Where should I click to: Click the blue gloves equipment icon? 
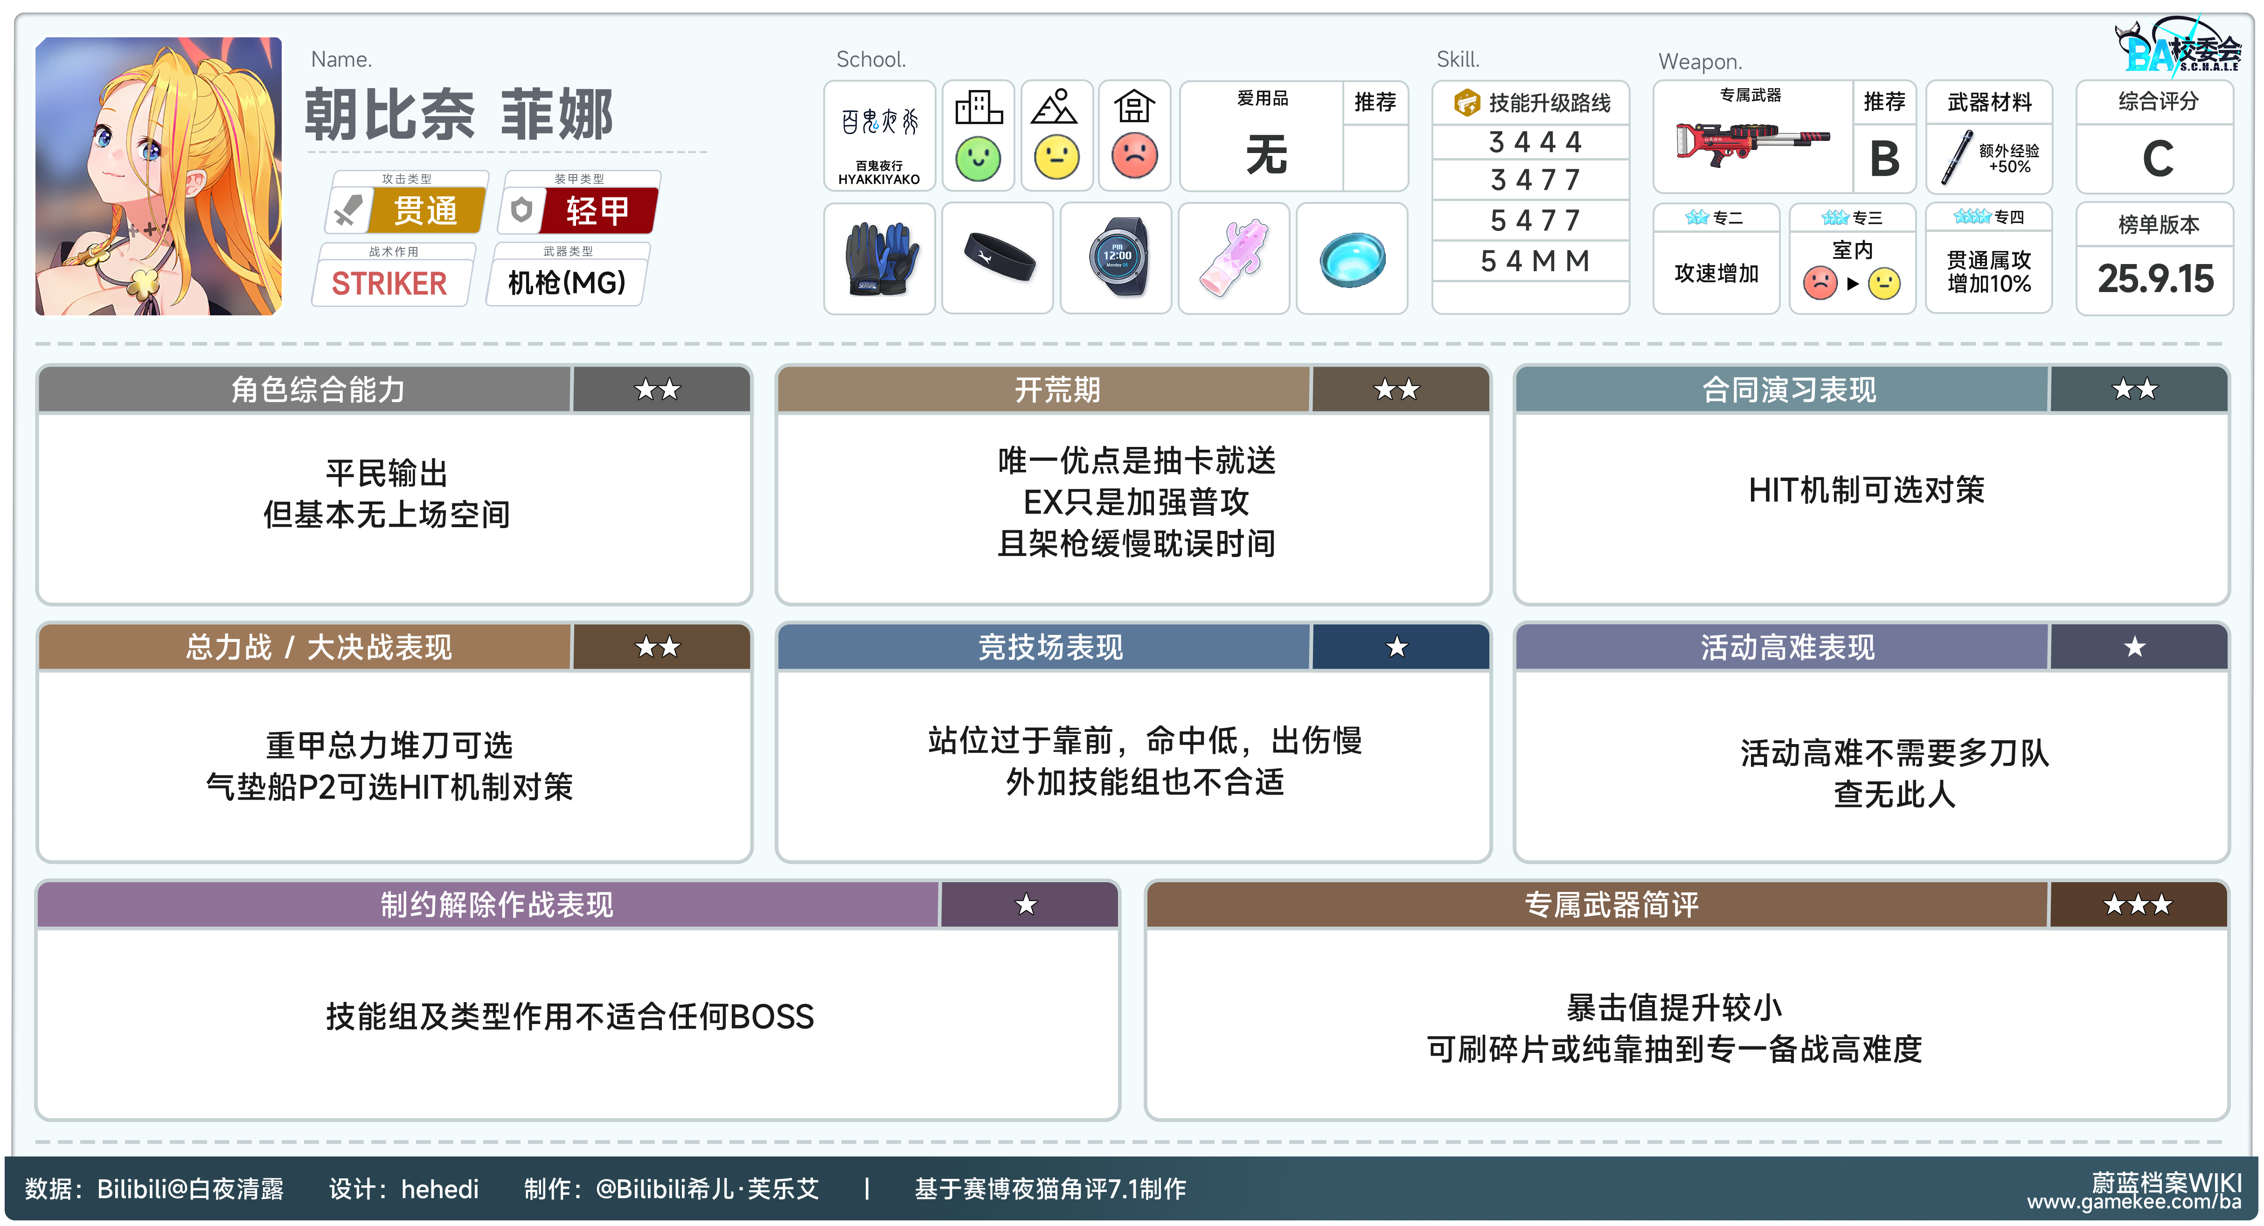(880, 258)
